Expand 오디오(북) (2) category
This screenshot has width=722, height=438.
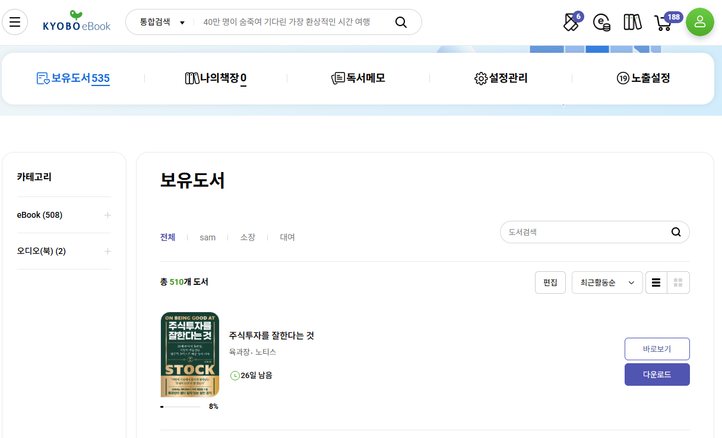[107, 251]
